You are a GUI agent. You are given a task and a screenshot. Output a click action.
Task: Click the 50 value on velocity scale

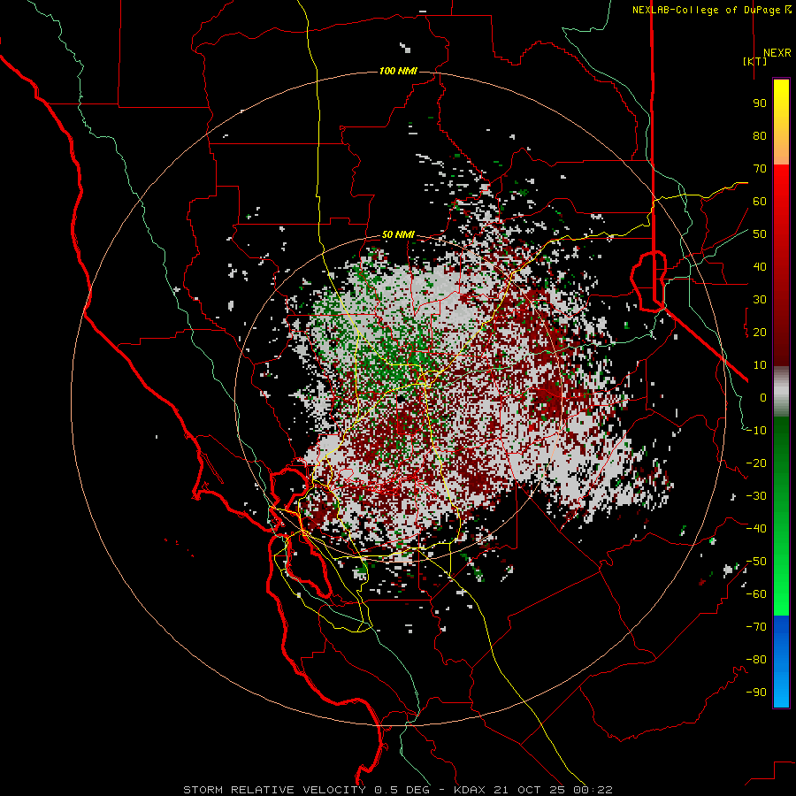click(760, 234)
